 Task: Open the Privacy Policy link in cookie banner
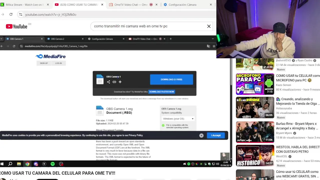pyautogui.click(x=136, y=135)
